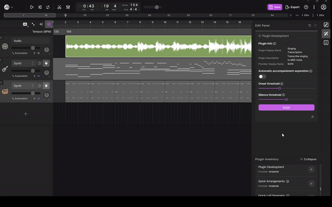
Task: Open the help question-mark icon
Action: pyautogui.click(x=306, y=7)
